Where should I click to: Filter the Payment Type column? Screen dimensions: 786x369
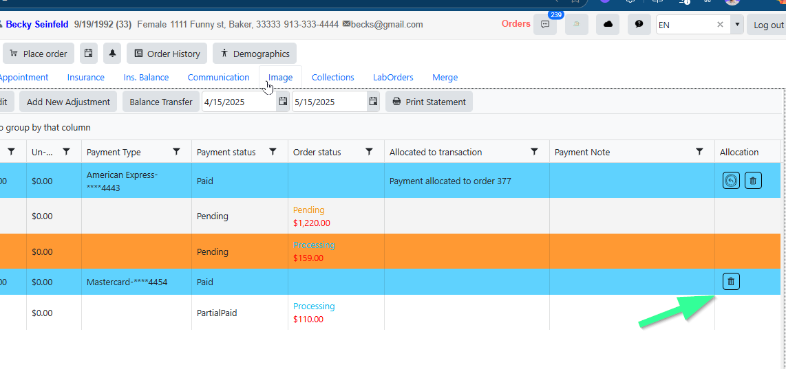pyautogui.click(x=176, y=152)
